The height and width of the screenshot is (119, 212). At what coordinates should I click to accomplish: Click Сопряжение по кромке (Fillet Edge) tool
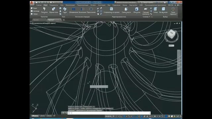point(111,10)
